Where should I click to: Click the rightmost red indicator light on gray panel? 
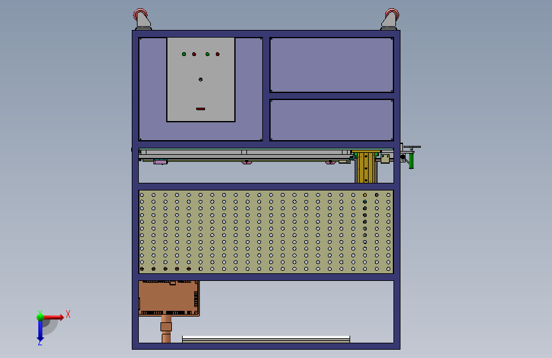point(218,54)
